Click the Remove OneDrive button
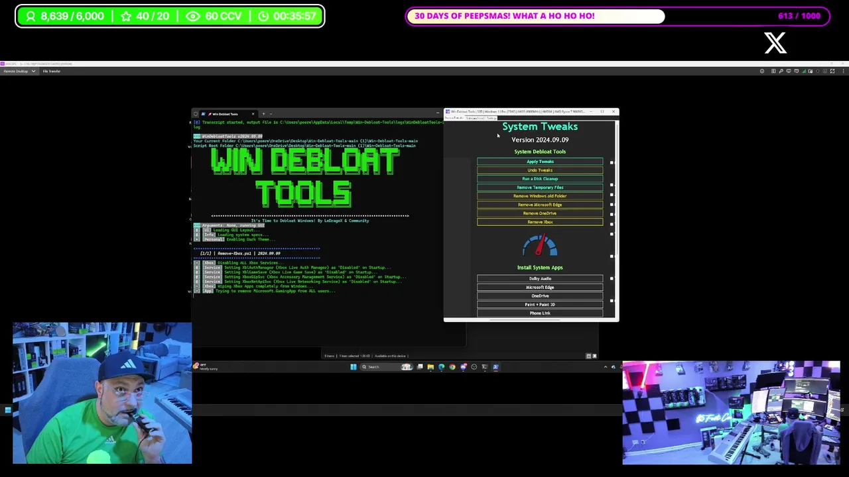This screenshot has height=477, width=849. 540,213
